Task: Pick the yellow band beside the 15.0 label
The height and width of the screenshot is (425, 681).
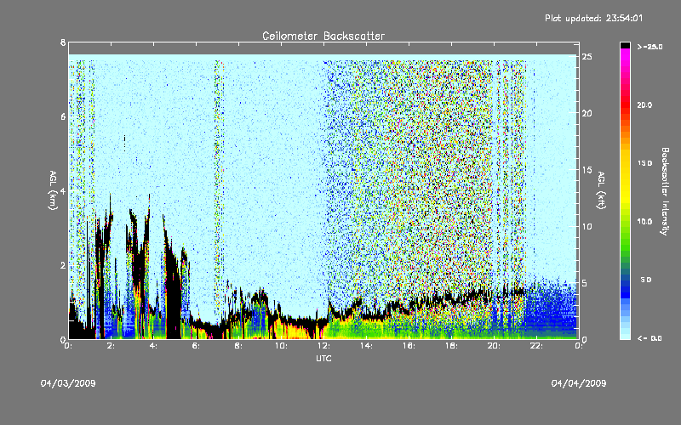Action: 625,163
